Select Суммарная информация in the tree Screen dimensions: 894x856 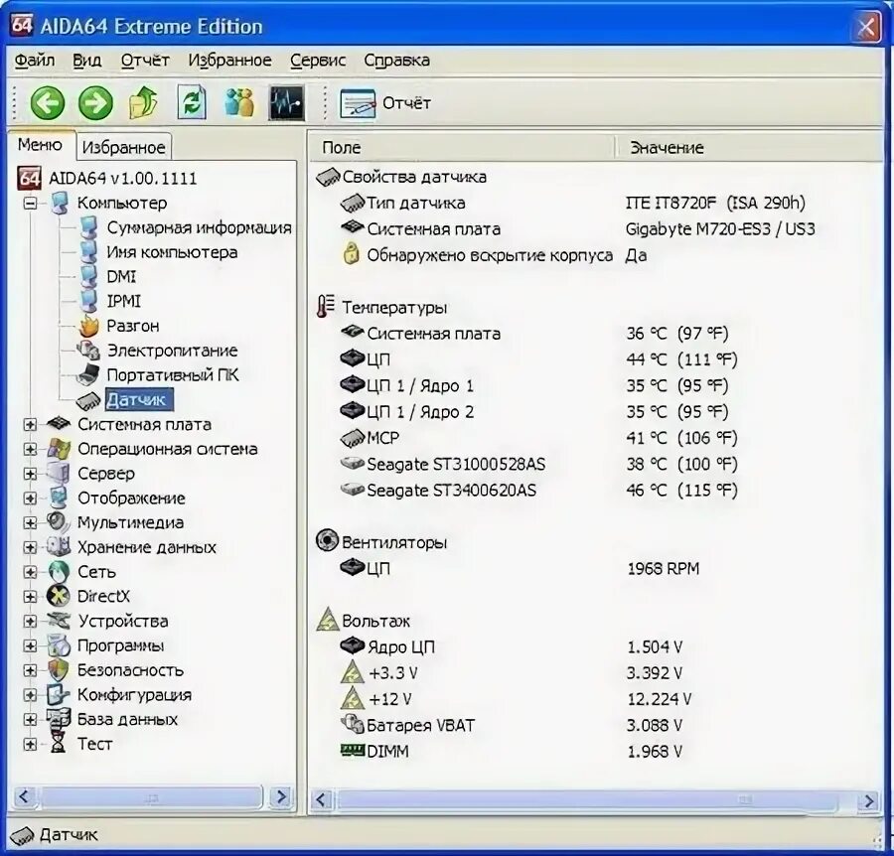click(199, 227)
